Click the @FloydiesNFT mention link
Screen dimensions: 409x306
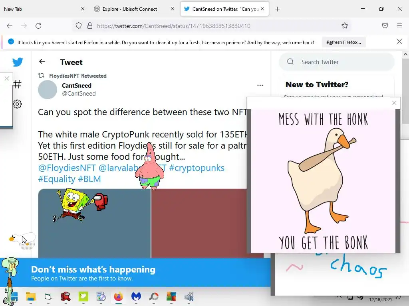pos(67,168)
